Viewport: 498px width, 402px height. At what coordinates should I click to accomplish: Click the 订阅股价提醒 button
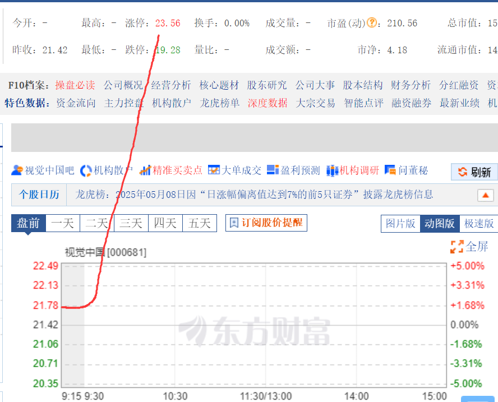tap(266, 223)
